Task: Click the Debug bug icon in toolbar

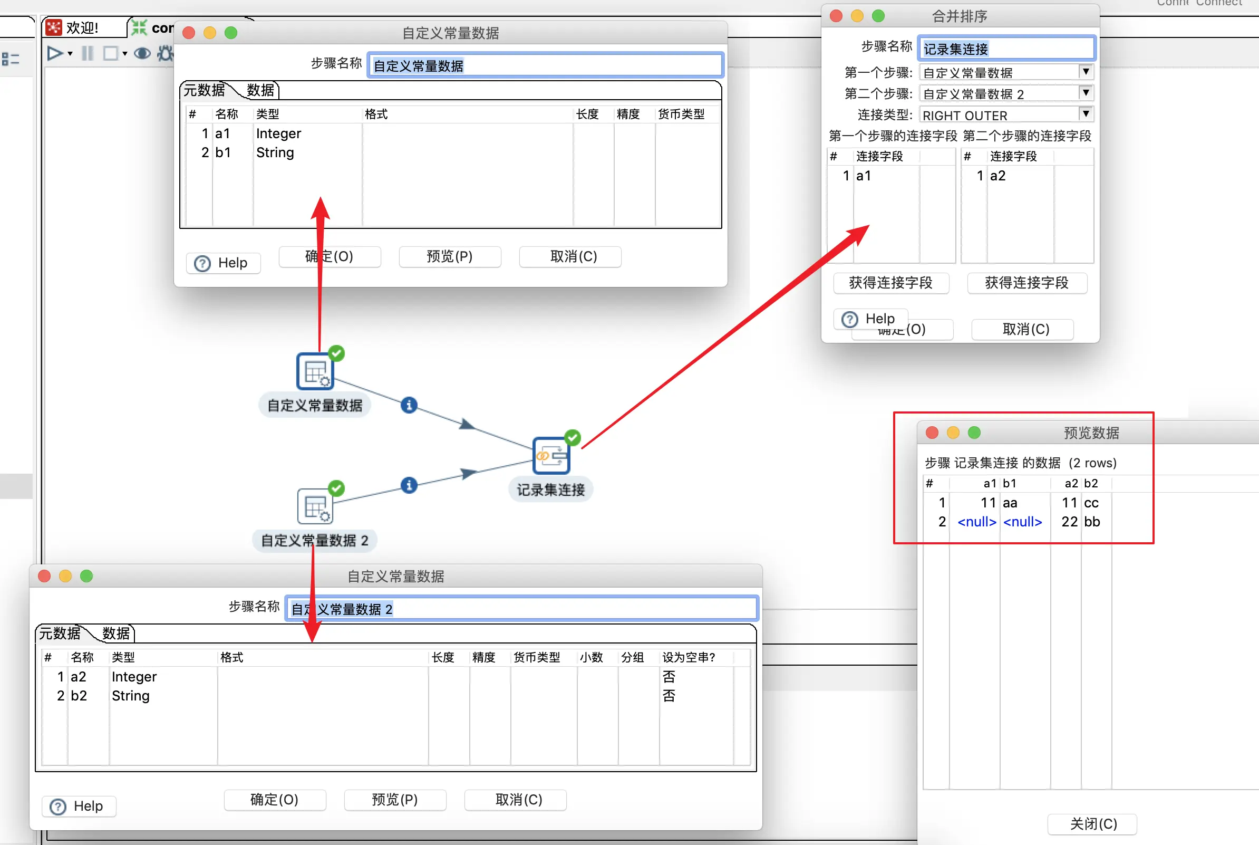Action: coord(166,53)
